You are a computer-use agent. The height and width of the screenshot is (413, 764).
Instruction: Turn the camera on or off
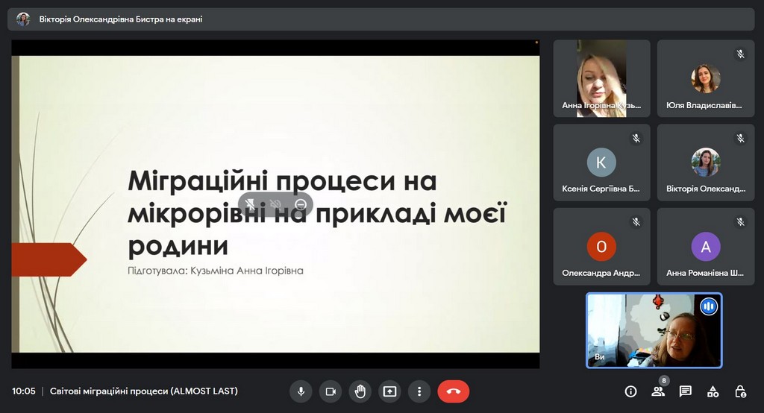(330, 391)
